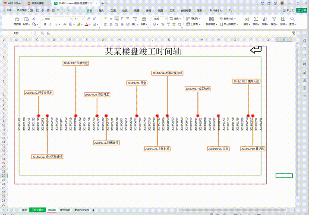Viewport: 309px width, 215px height.
Task: Click the Fill icon in ribbon
Action: pyautogui.click(x=246, y=19)
